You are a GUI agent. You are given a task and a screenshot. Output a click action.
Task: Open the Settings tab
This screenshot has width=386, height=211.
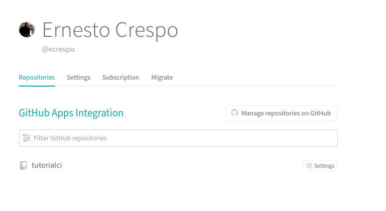79,78
